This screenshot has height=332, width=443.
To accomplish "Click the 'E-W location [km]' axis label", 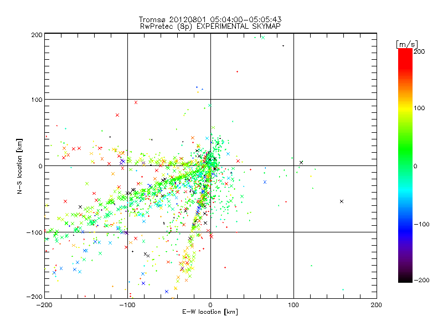I will (210, 312).
